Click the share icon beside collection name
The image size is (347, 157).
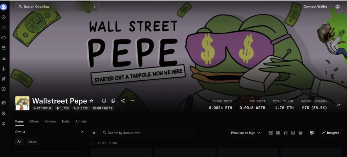[123, 101]
